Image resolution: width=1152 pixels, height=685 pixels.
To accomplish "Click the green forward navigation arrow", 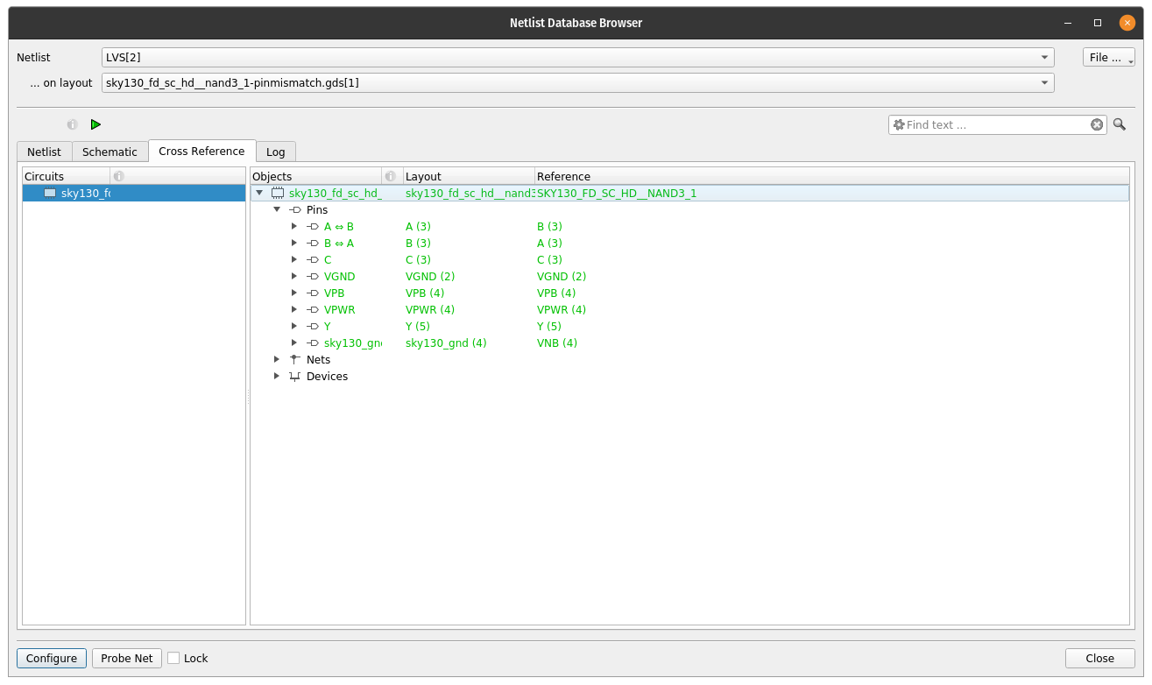I will pyautogui.click(x=95, y=124).
